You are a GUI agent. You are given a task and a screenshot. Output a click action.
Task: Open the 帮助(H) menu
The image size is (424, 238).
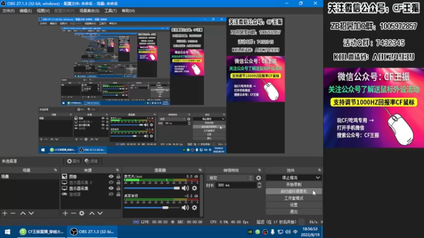pos(128,11)
